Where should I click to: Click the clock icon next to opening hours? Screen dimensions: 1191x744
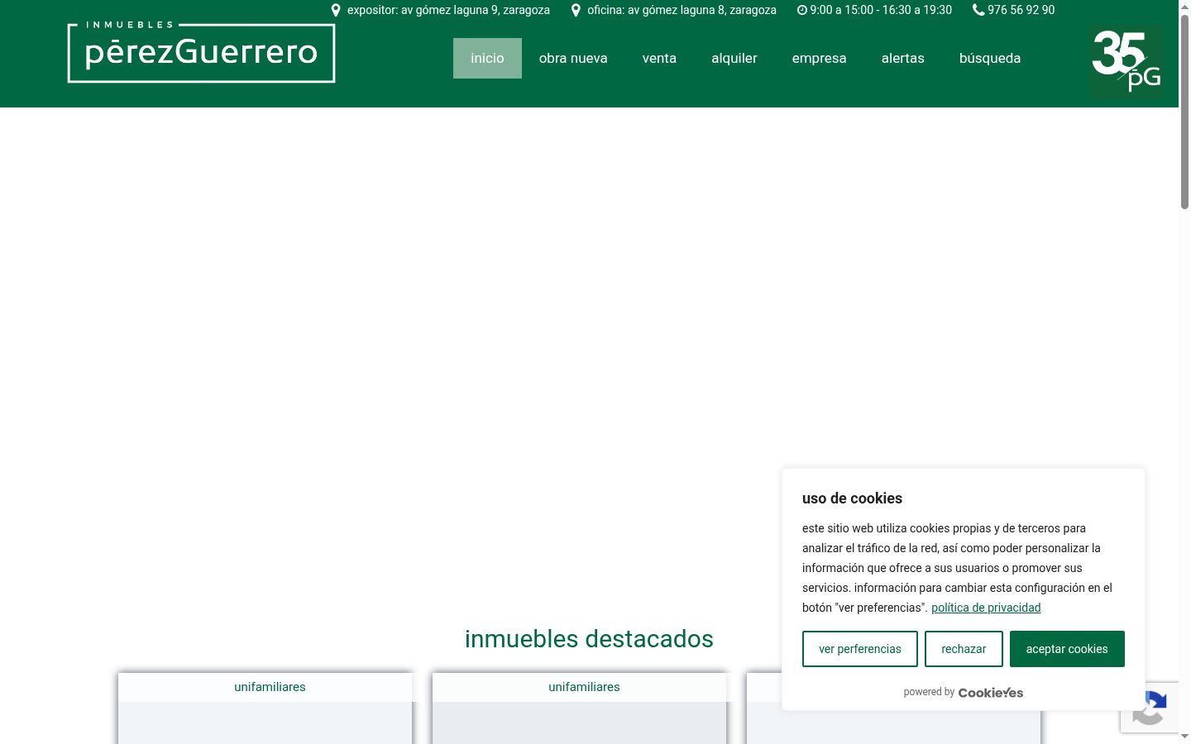click(801, 10)
